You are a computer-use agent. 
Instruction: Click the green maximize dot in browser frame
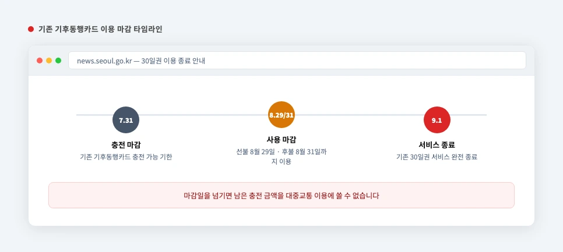[x=58, y=61]
